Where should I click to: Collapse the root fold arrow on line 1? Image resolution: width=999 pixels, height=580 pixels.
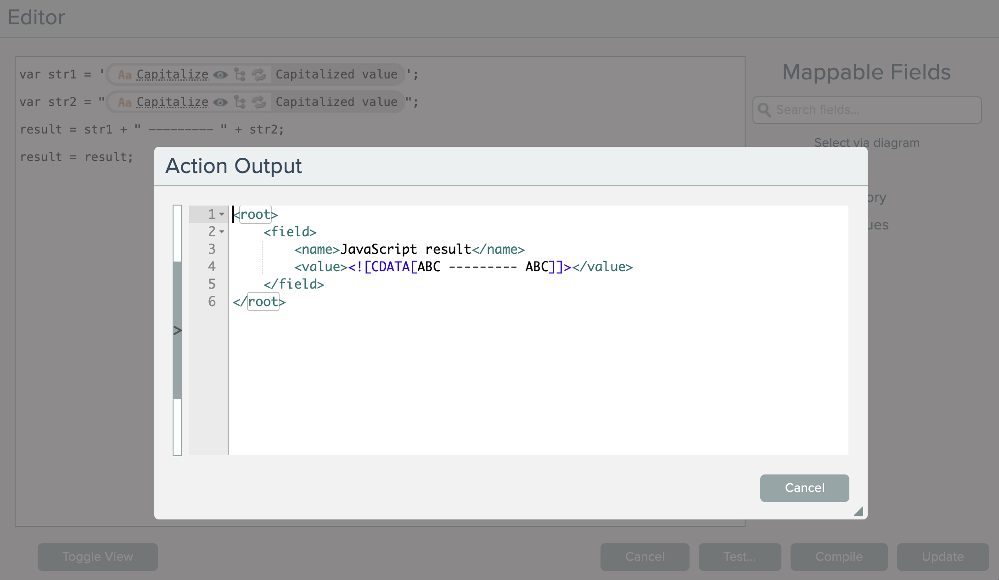pos(222,214)
